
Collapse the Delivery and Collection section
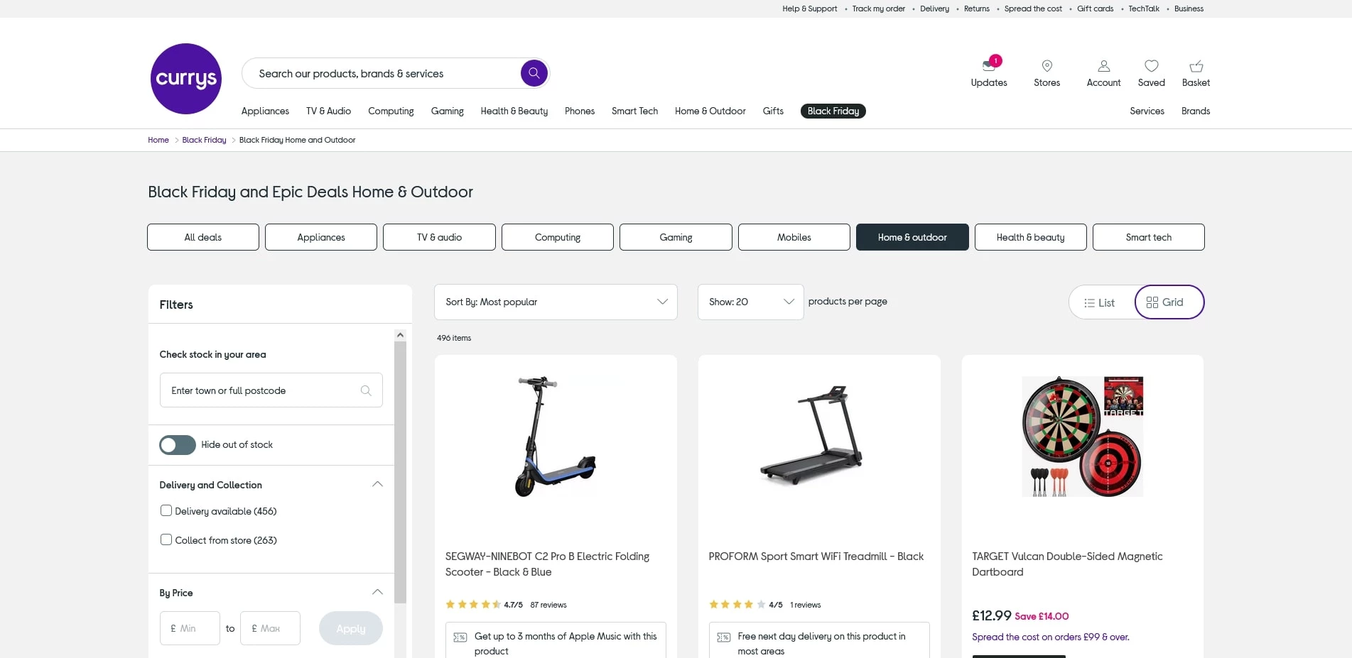pos(377,485)
